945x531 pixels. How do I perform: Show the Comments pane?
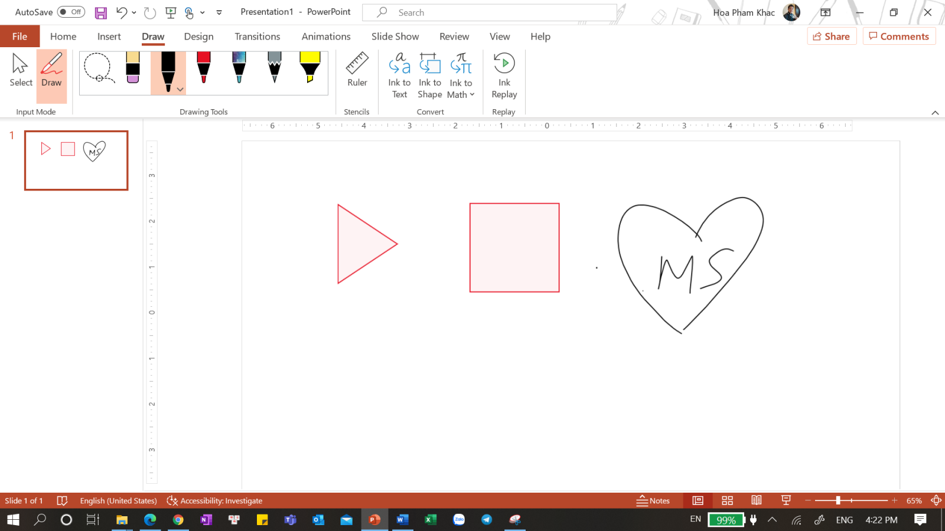coord(899,36)
